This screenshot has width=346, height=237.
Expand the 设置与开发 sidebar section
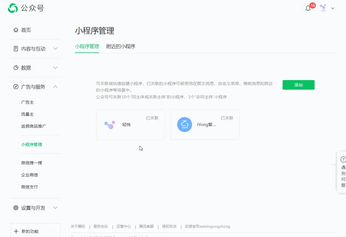[55, 208]
